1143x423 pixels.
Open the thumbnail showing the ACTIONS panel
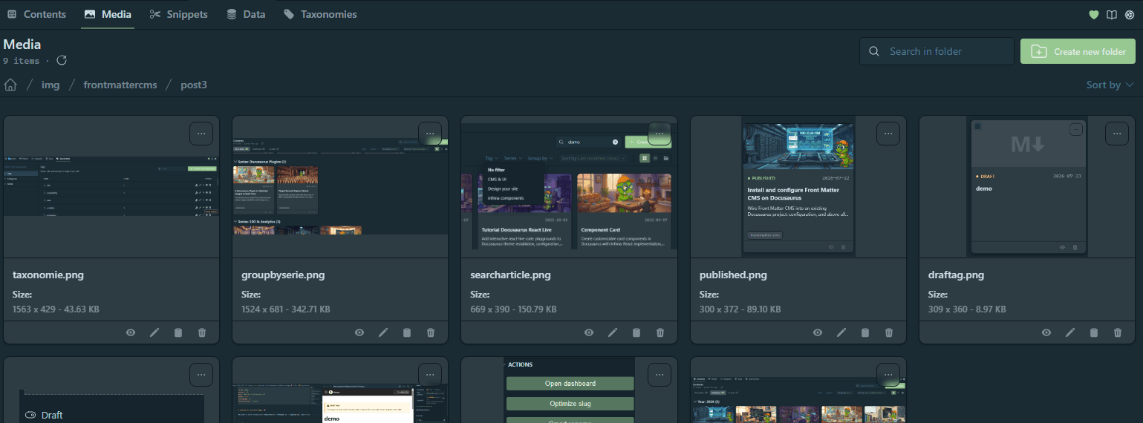pos(569,390)
